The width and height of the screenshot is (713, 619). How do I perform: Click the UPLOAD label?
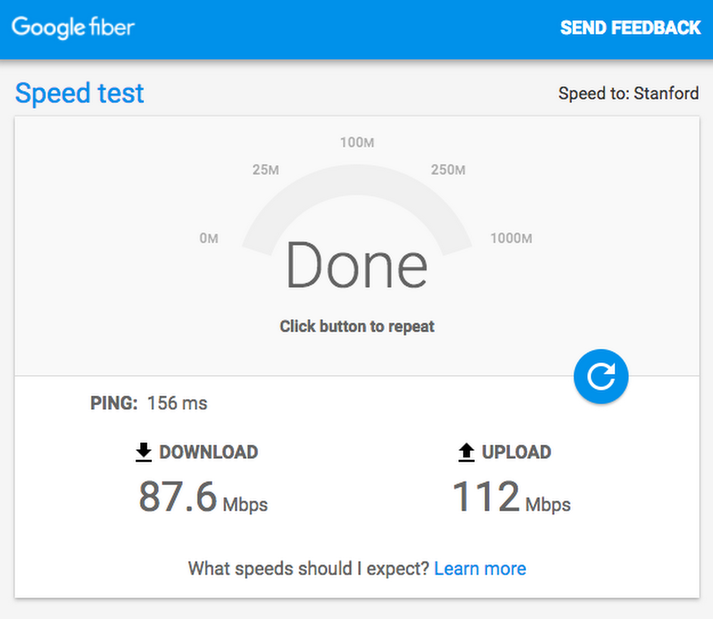[516, 452]
